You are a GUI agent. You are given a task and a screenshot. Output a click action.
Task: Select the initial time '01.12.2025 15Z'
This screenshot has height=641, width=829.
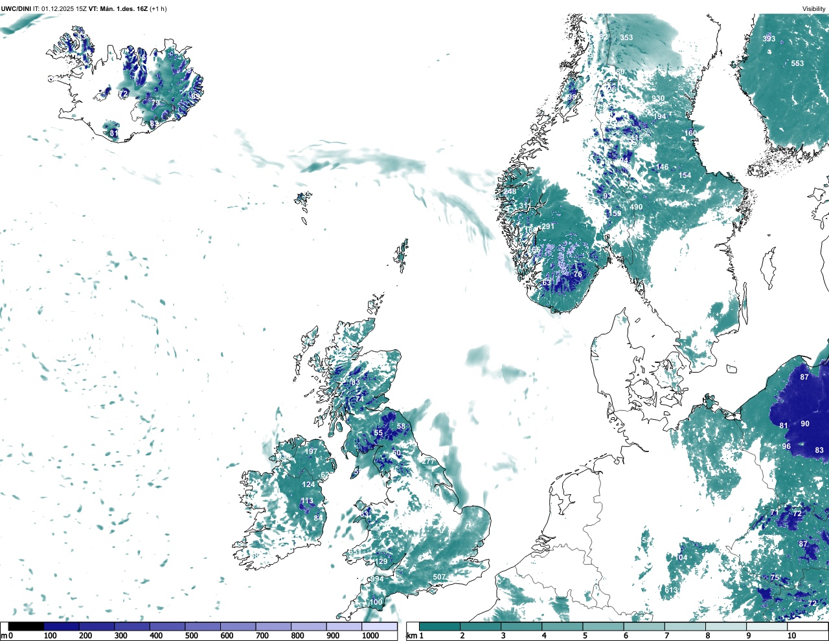click(x=64, y=8)
